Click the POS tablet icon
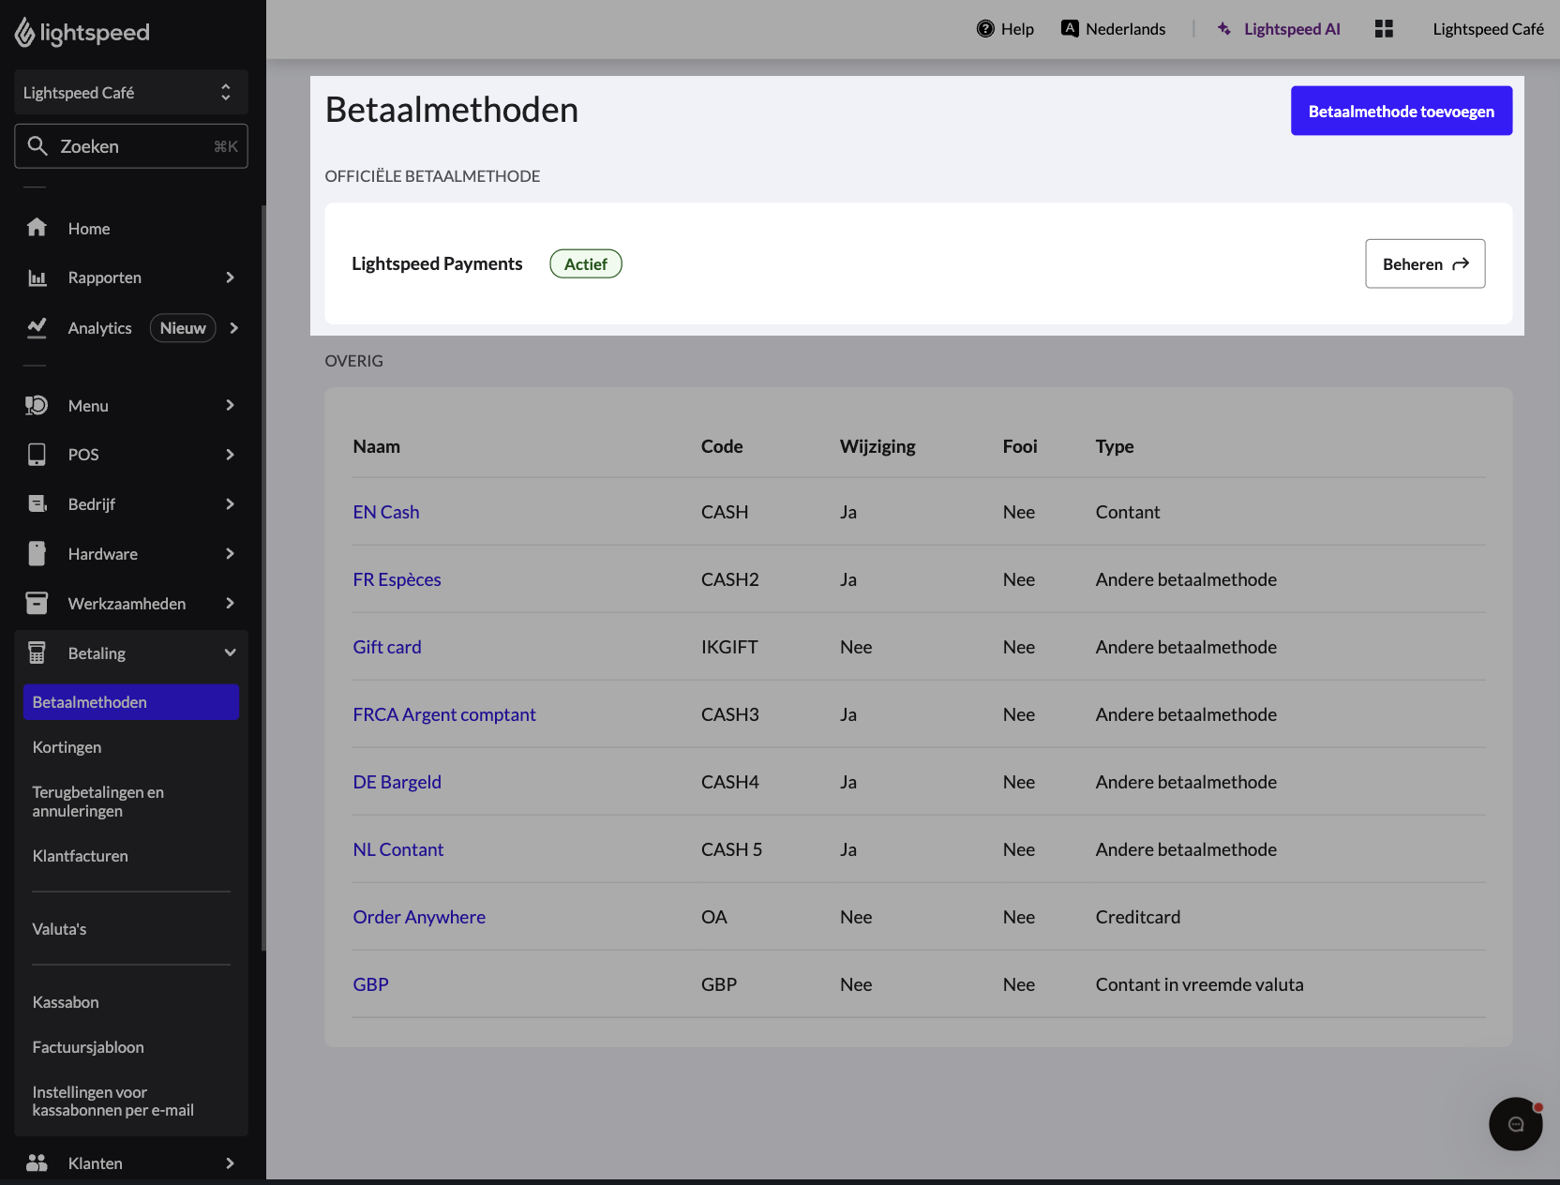Viewport: 1560px width, 1185px height. (37, 455)
